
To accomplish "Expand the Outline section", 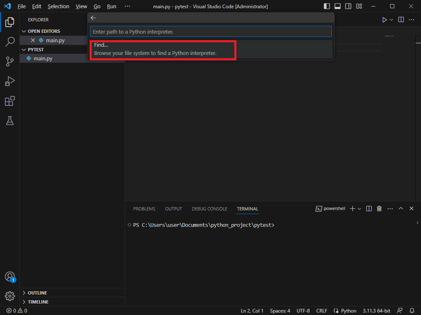I will click(x=37, y=293).
